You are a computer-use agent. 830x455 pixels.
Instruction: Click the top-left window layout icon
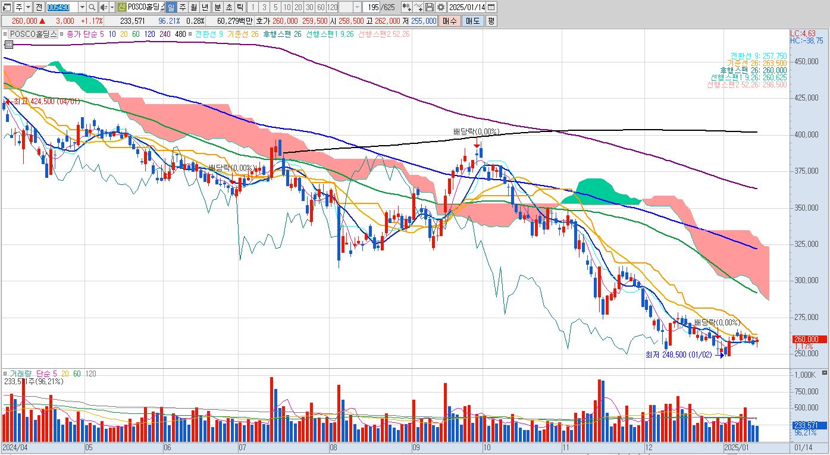(x=7, y=7)
